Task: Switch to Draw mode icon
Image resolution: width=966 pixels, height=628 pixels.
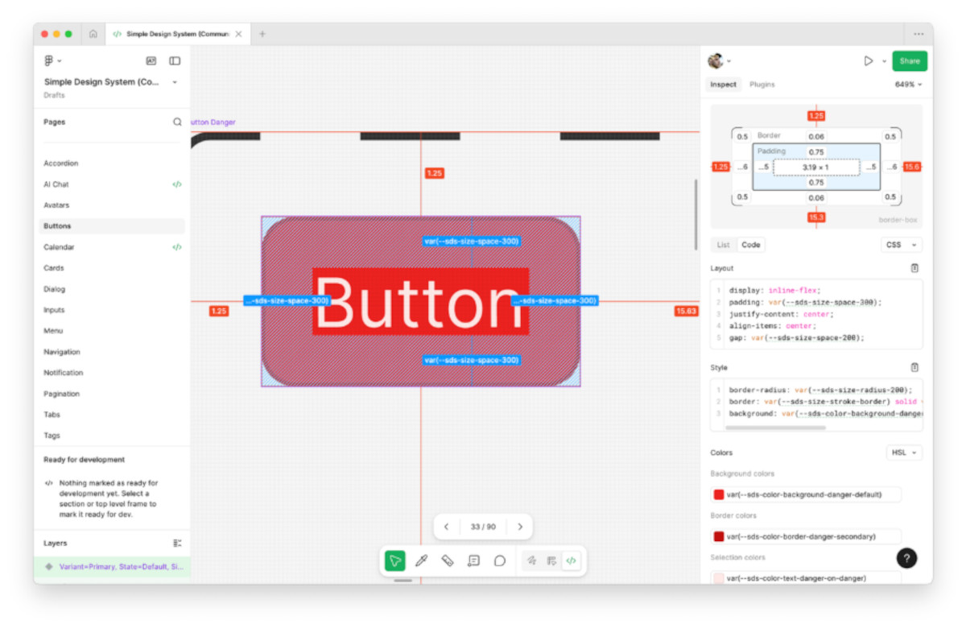Action: point(531,560)
